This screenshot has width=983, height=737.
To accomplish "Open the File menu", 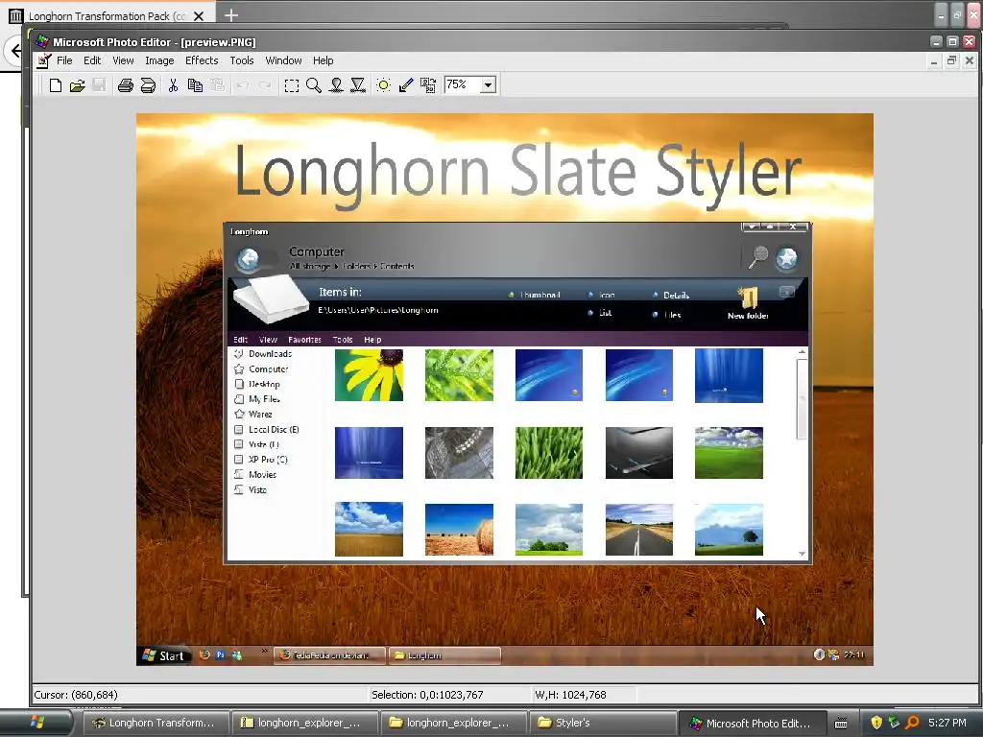I will pos(64,60).
